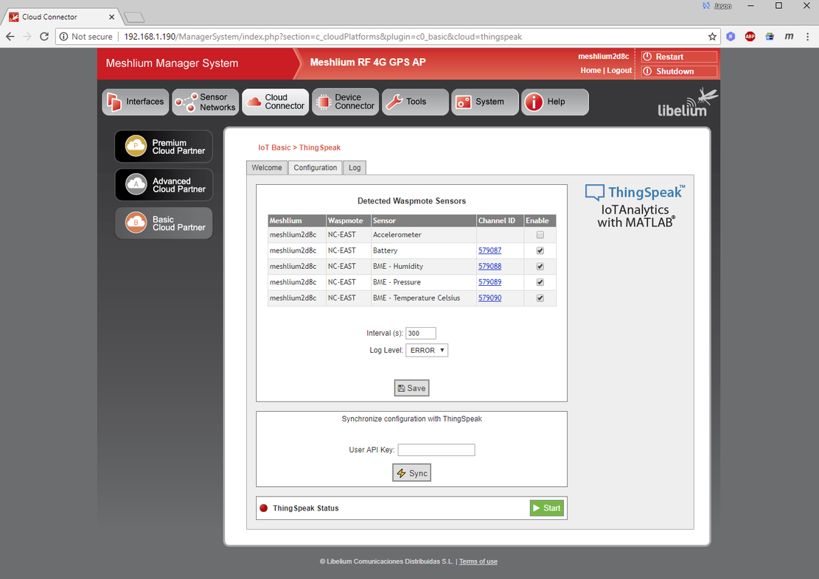The height and width of the screenshot is (579, 819).
Task: Open the System section
Action: [485, 102]
